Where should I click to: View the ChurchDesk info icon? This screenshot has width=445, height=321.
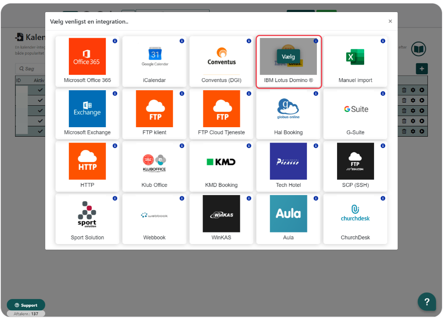[383, 198]
